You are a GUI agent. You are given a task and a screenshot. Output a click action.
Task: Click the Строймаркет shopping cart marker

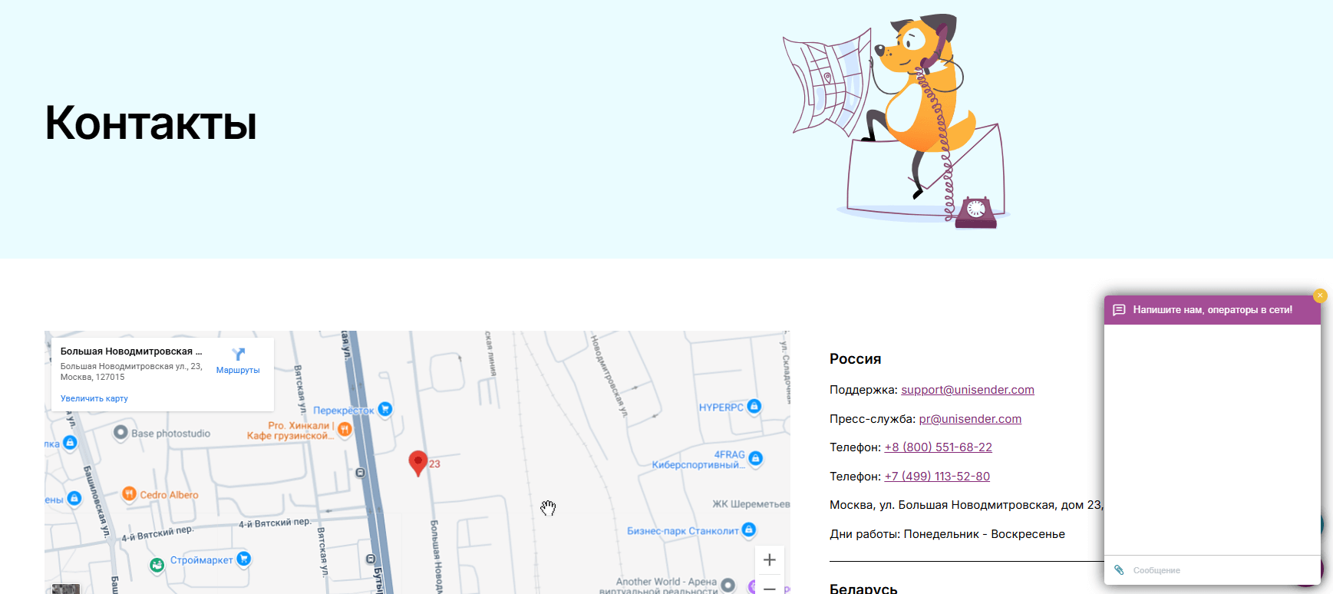pos(243,559)
